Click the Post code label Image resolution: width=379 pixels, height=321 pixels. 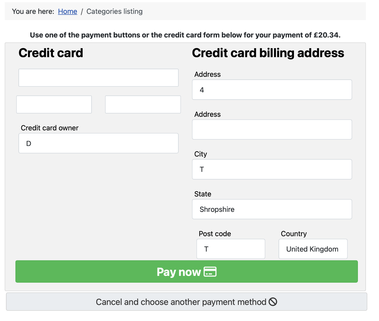click(215, 234)
